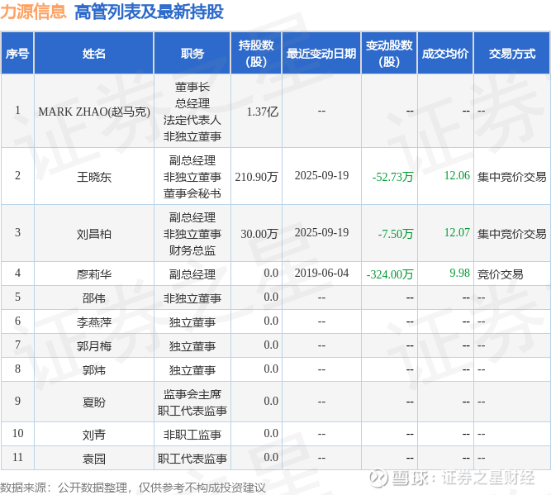Select the name 袁园

(94, 459)
